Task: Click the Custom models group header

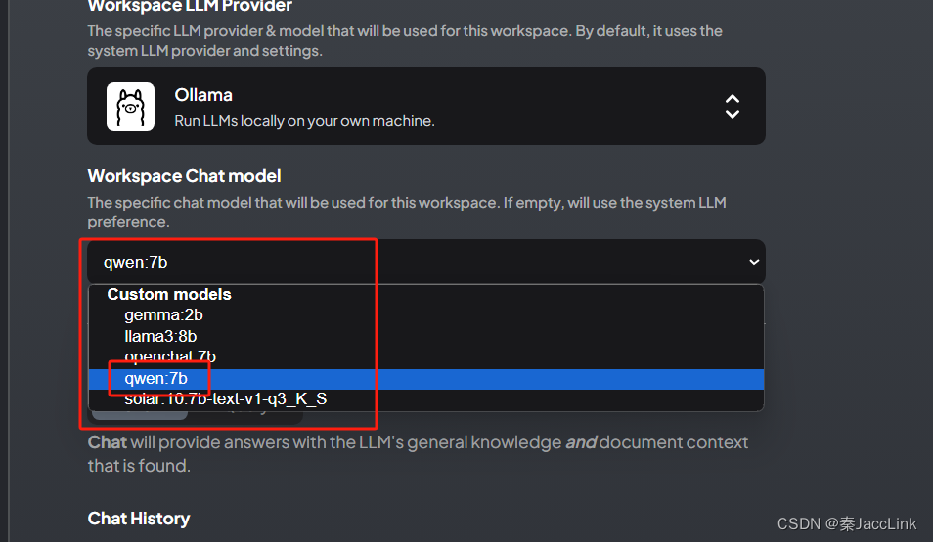Action: click(x=169, y=294)
